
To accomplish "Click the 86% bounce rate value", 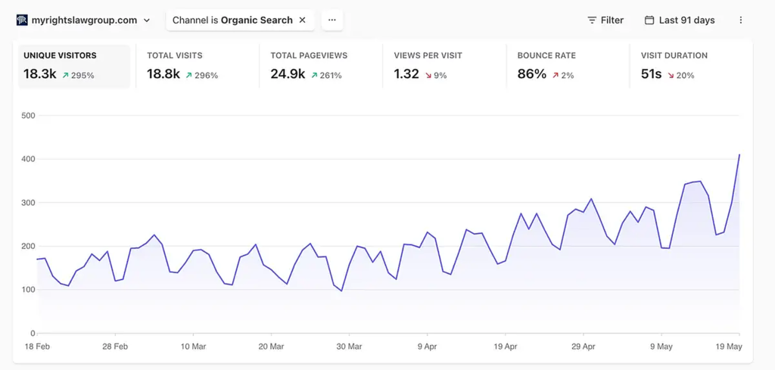I will click(532, 75).
